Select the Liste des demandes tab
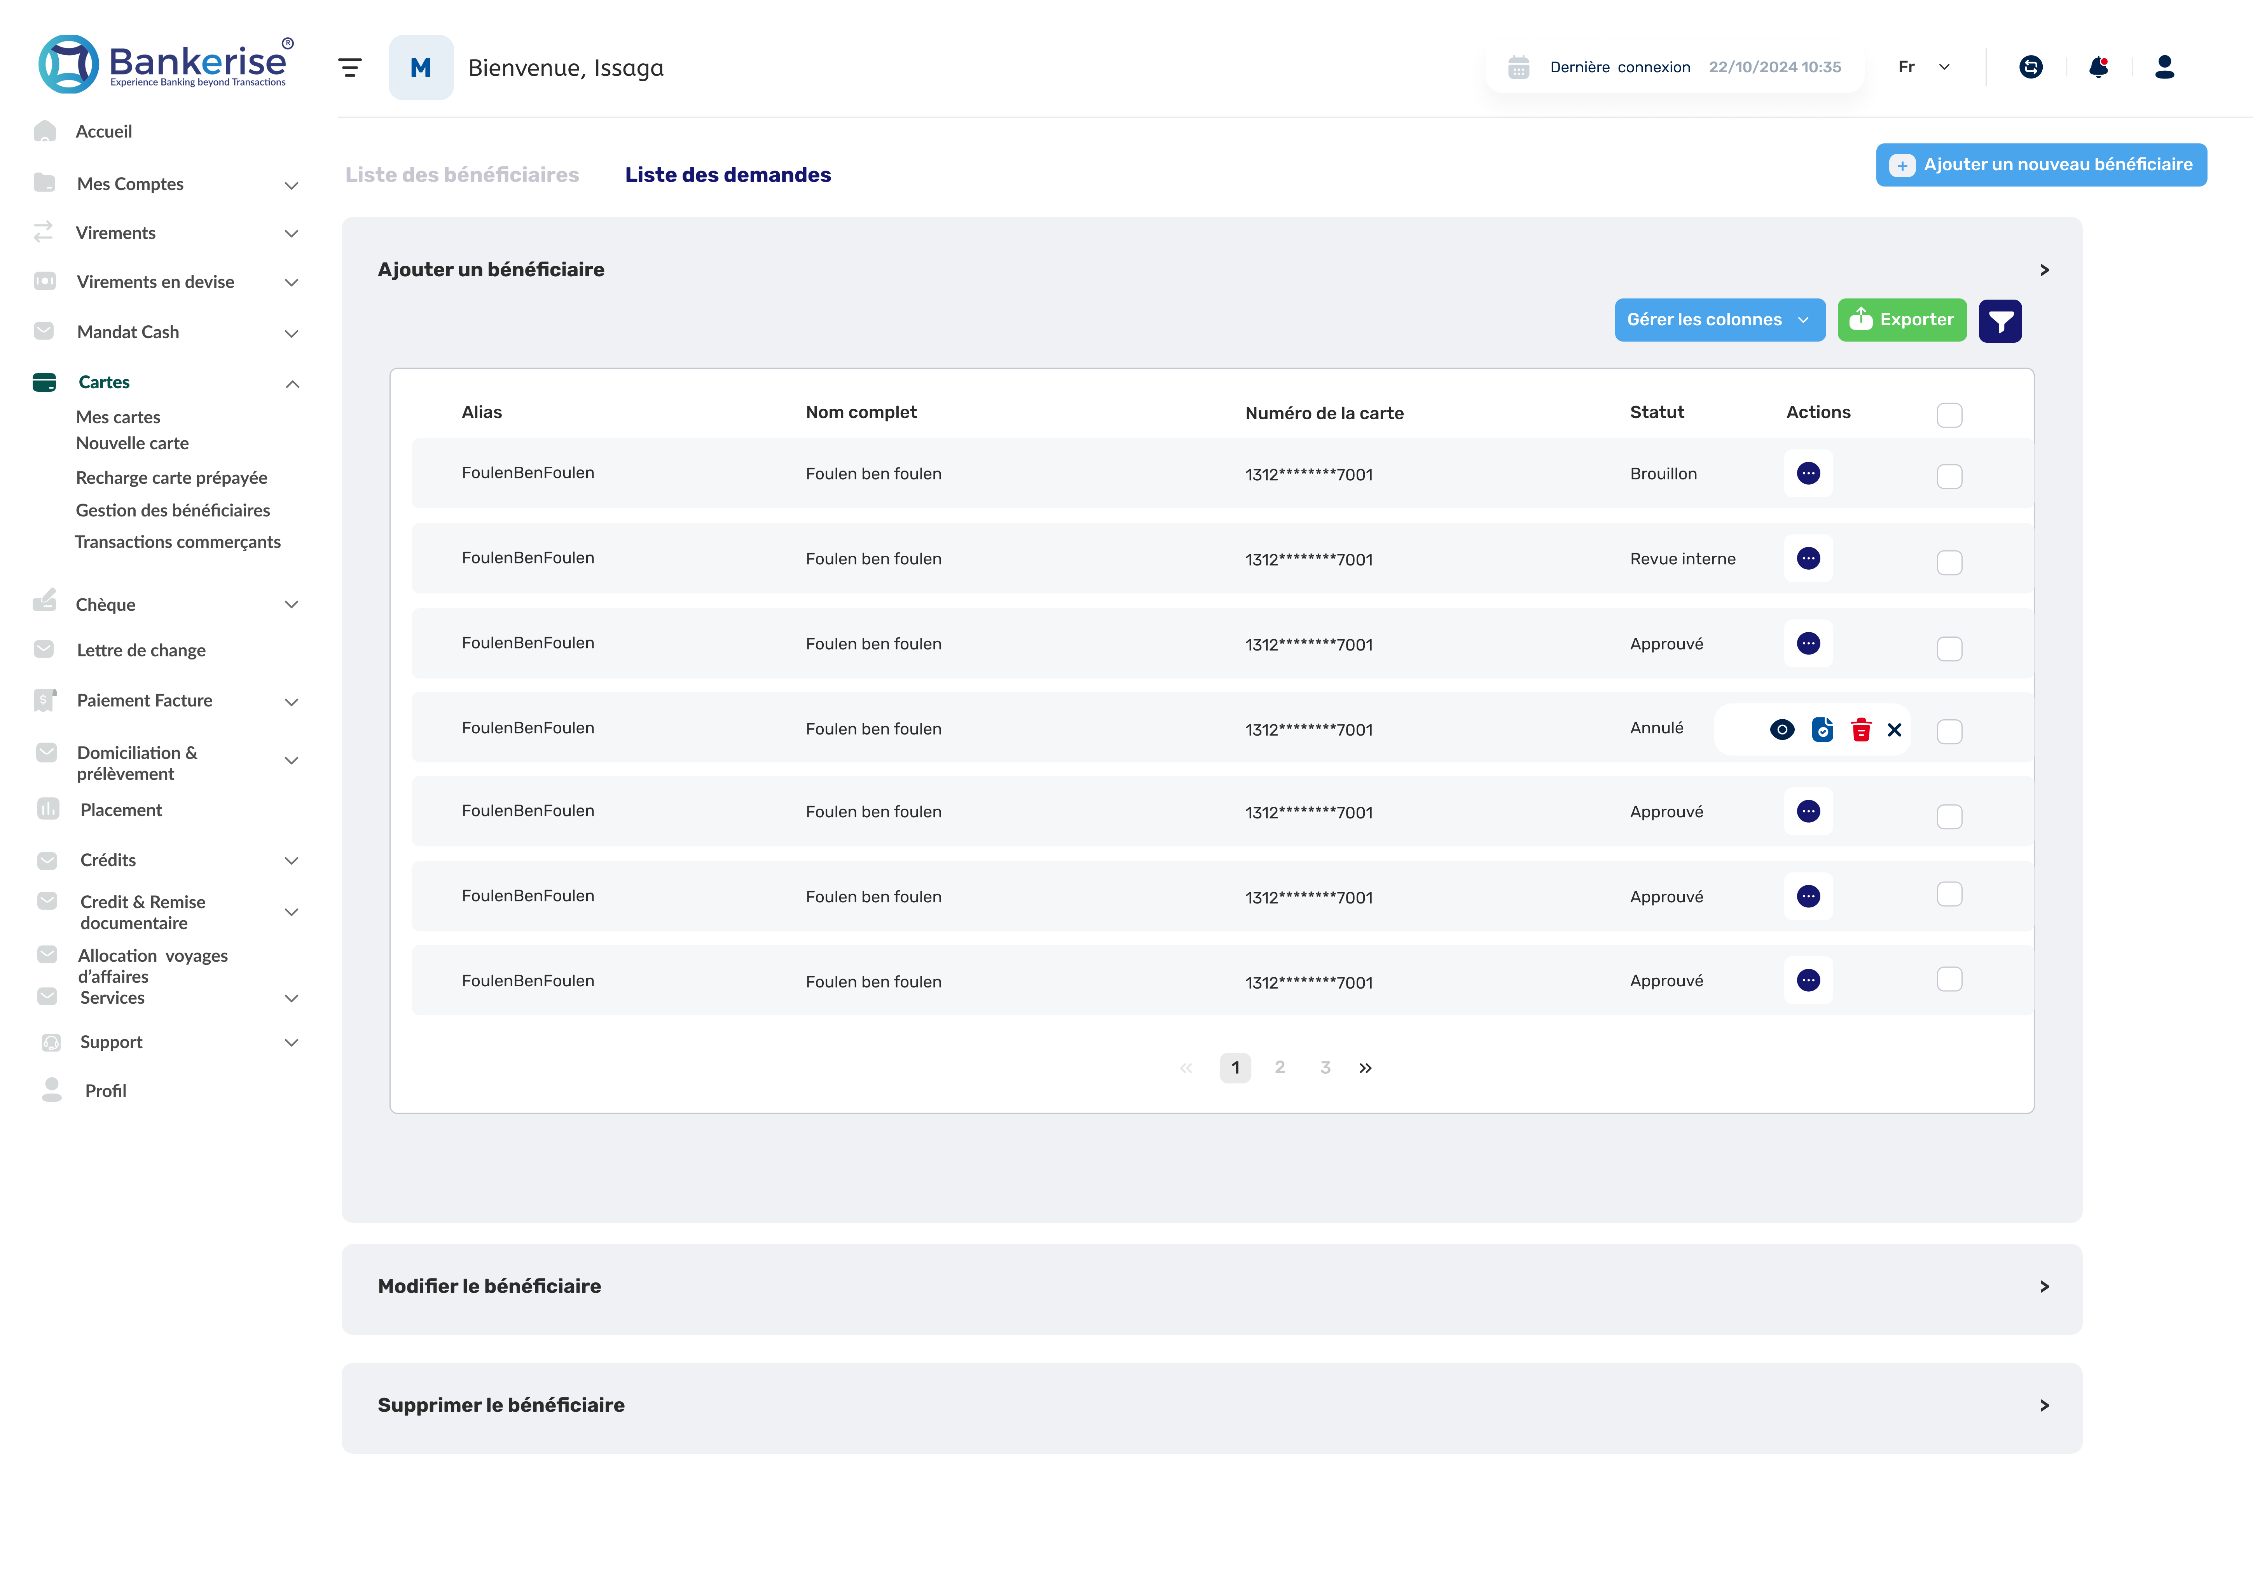Viewport: 2253px width, 1575px height. 728,174
